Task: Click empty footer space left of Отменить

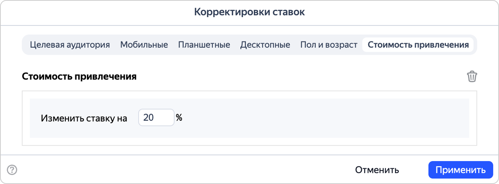Action: click(182, 170)
